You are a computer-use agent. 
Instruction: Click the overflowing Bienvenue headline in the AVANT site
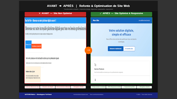pyautogui.click(x=56, y=29)
